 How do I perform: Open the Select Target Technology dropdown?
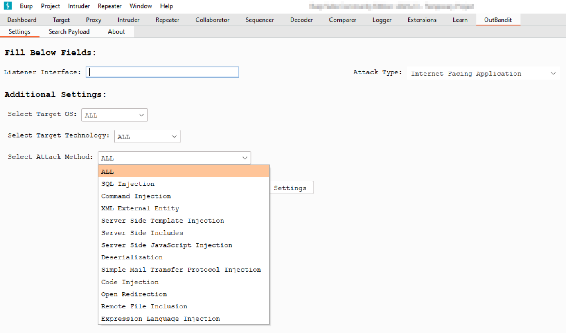[147, 136]
